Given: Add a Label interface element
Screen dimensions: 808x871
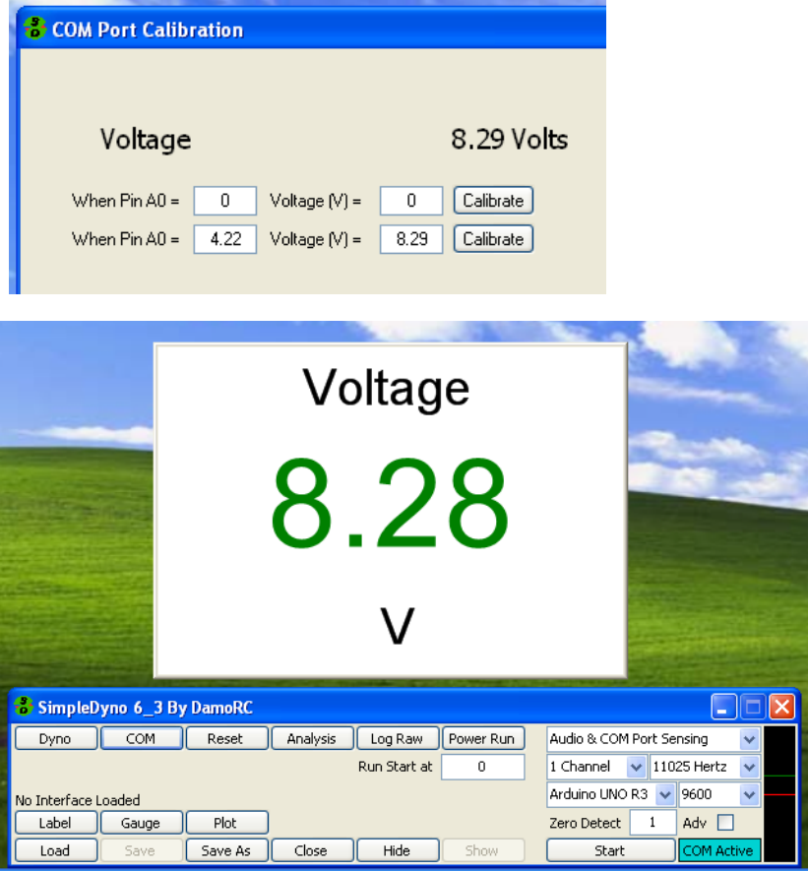Looking at the screenshot, I should [x=55, y=823].
